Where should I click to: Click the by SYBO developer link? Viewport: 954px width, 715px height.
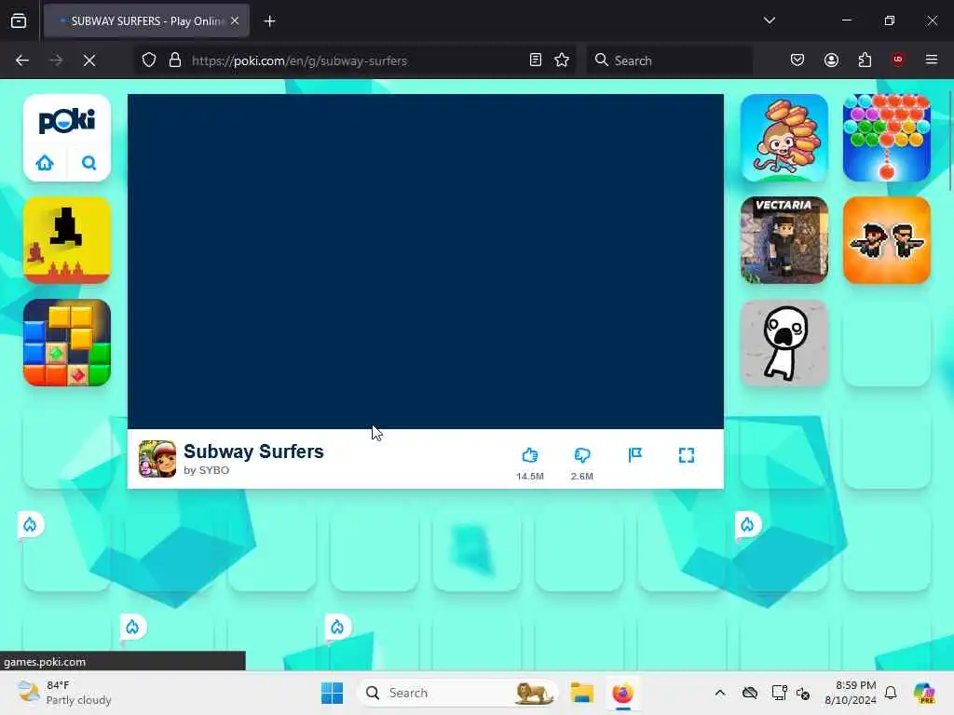point(206,470)
